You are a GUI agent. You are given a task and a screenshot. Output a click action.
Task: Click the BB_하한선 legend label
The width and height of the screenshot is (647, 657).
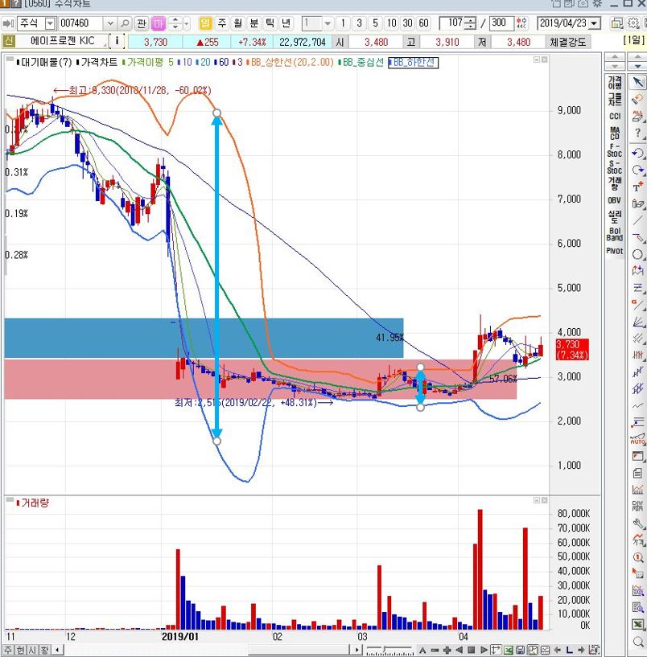pyautogui.click(x=413, y=63)
